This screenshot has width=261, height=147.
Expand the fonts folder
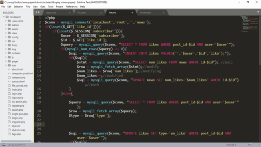pyautogui.click(x=6, y=45)
